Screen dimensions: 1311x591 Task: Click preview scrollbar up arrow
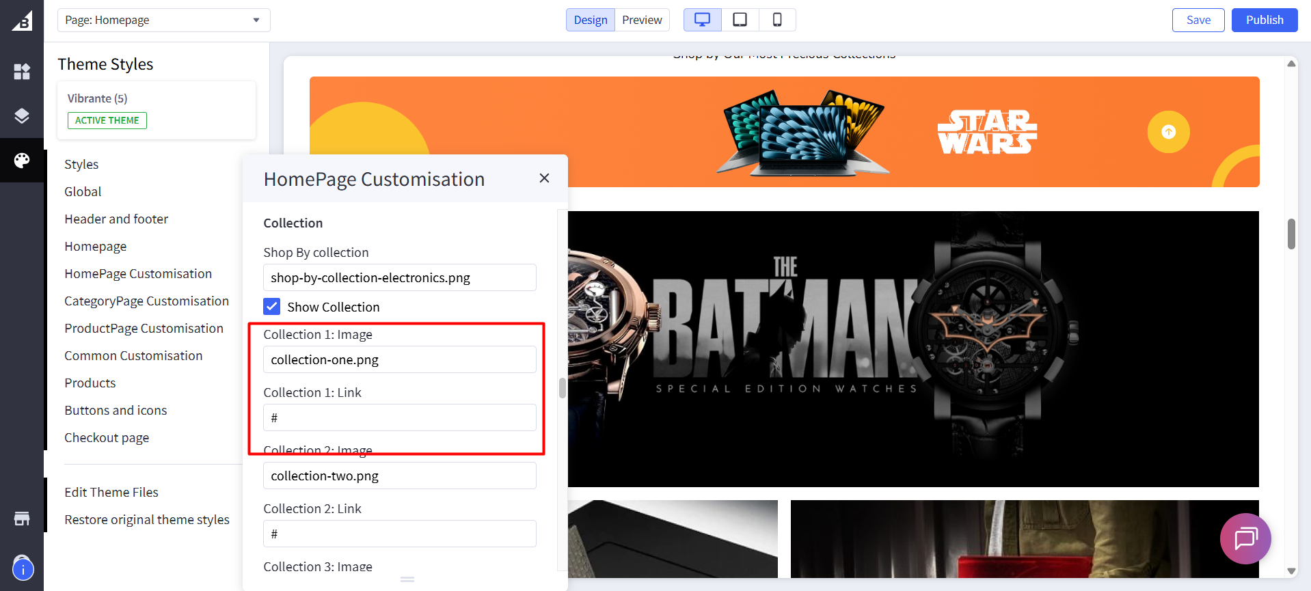pos(1291,64)
